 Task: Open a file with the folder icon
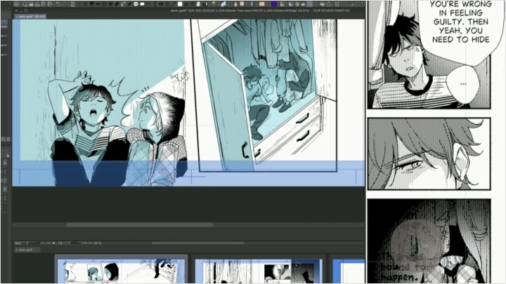[32, 4]
